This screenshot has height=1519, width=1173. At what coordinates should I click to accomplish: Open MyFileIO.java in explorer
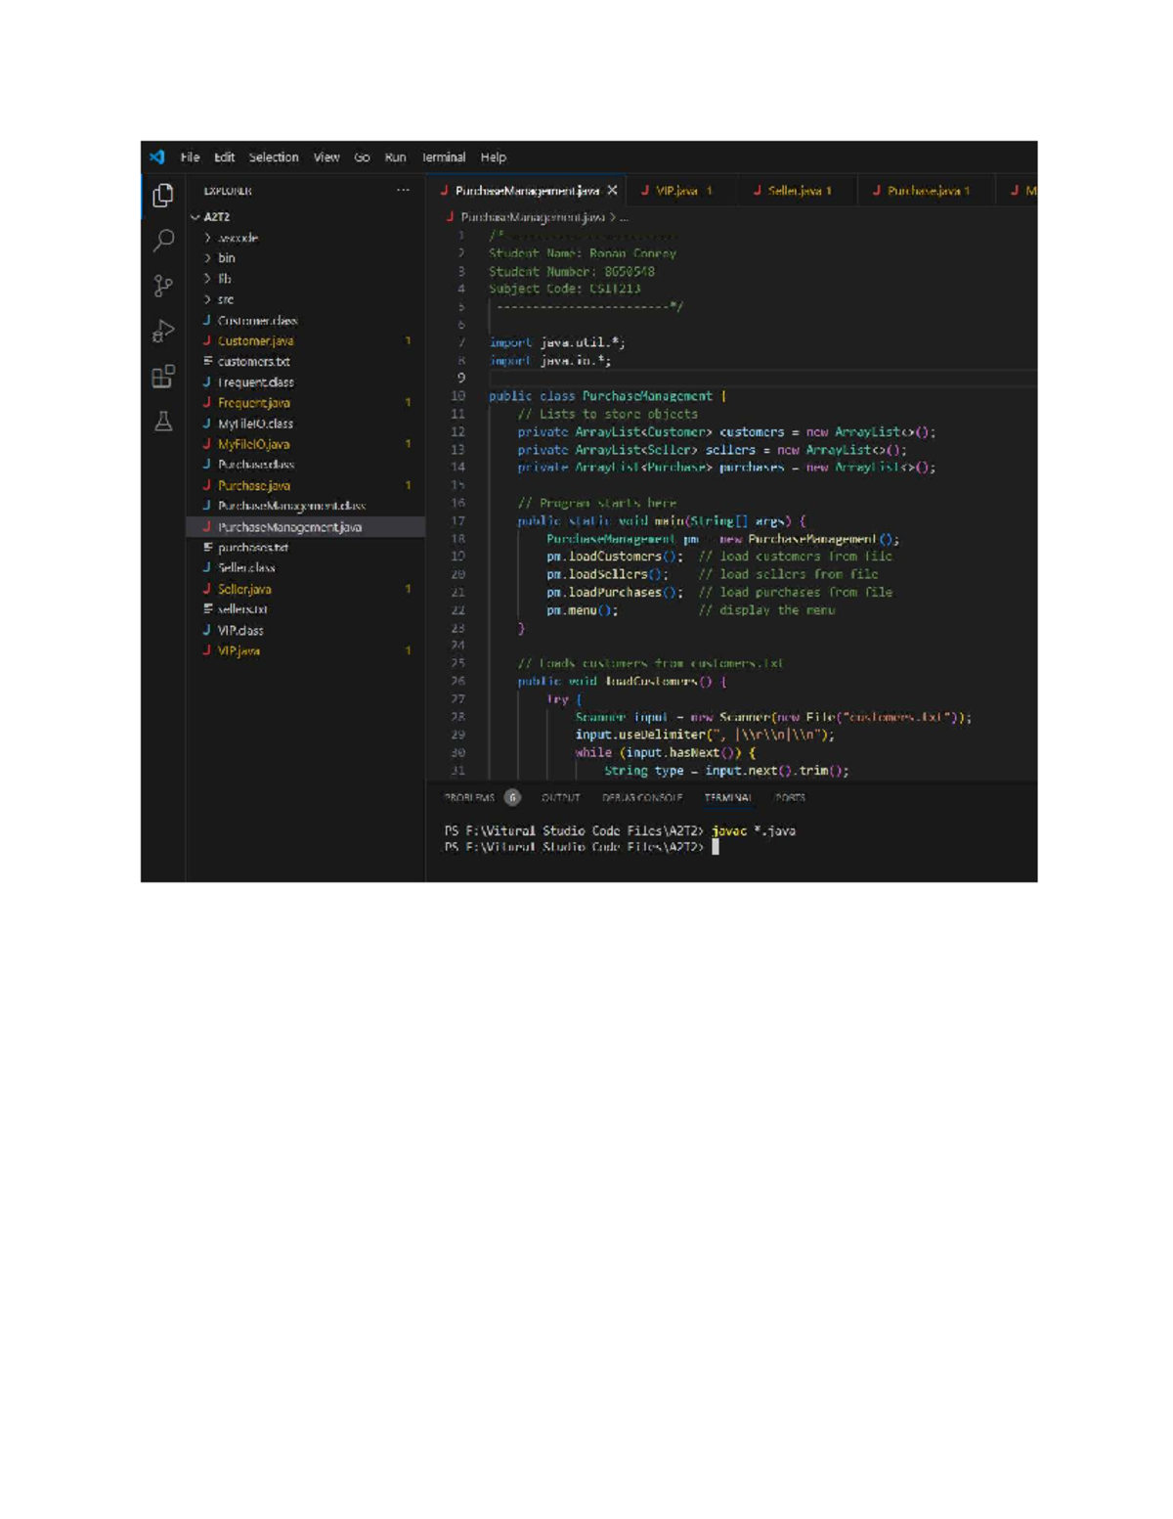pyautogui.click(x=305, y=444)
